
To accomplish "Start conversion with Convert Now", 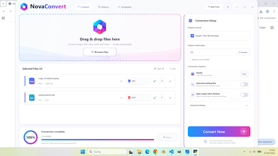I will click(x=219, y=132).
